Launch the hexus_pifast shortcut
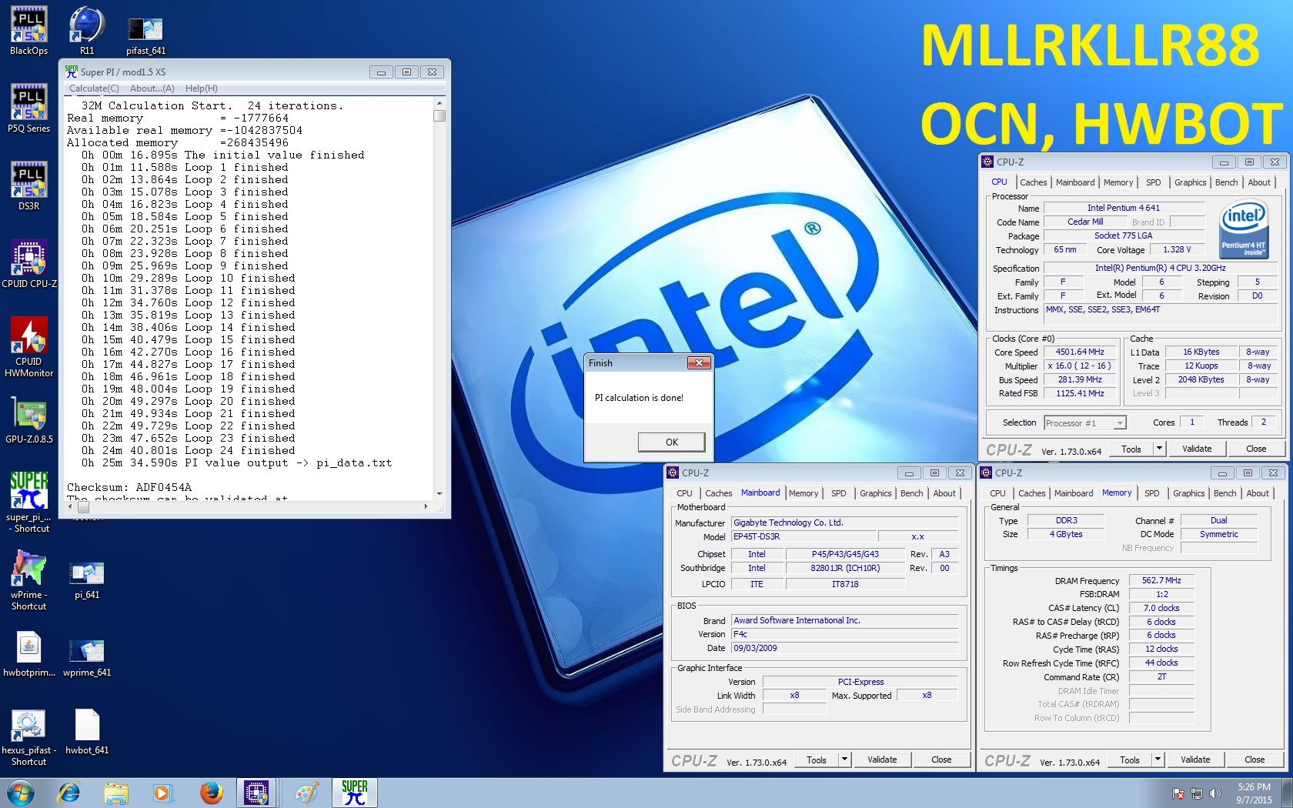Viewport: 1293px width, 808px height. coord(28,737)
